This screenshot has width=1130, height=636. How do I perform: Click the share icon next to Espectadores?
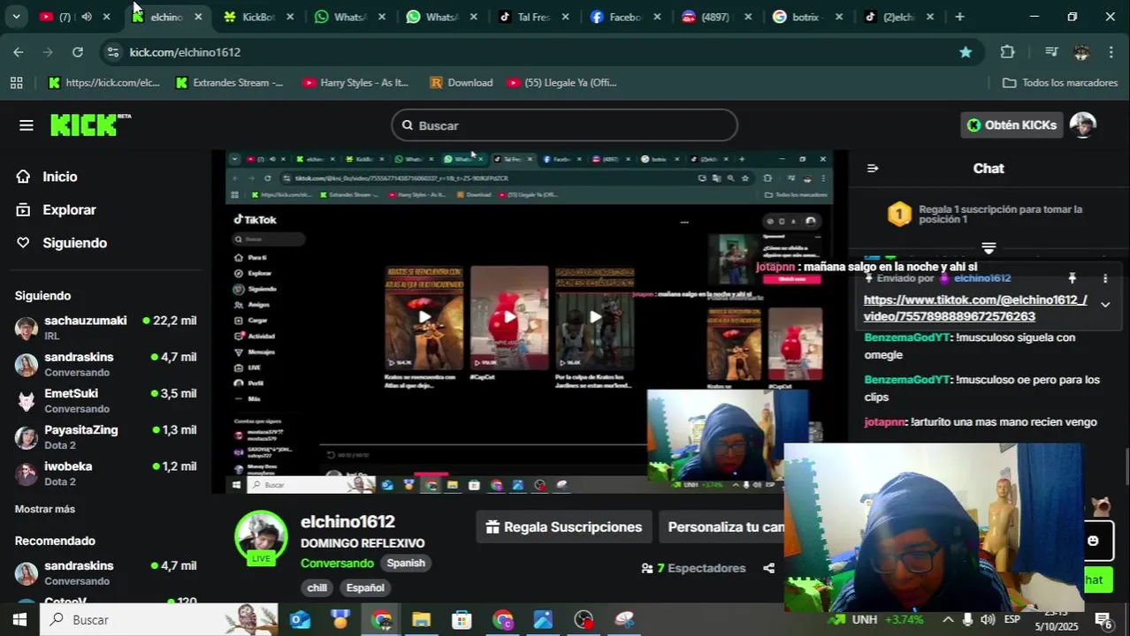pyautogui.click(x=768, y=568)
